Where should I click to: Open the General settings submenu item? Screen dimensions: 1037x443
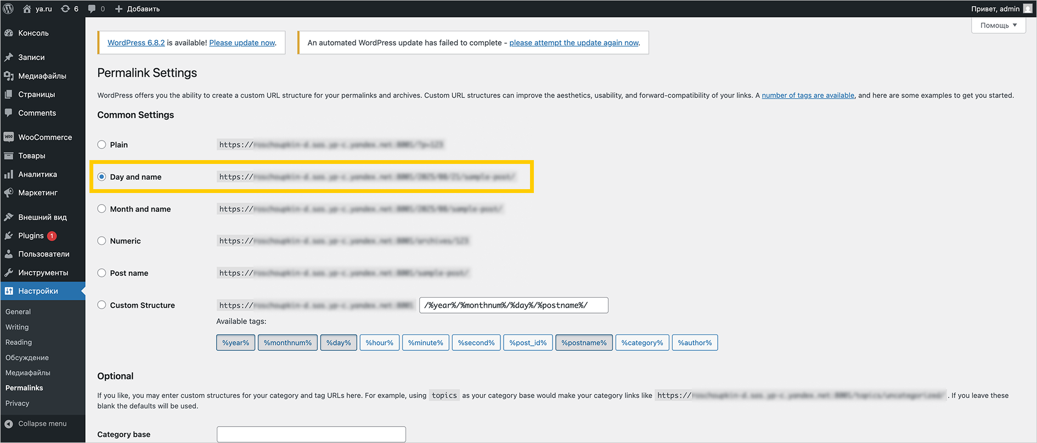[x=18, y=311]
